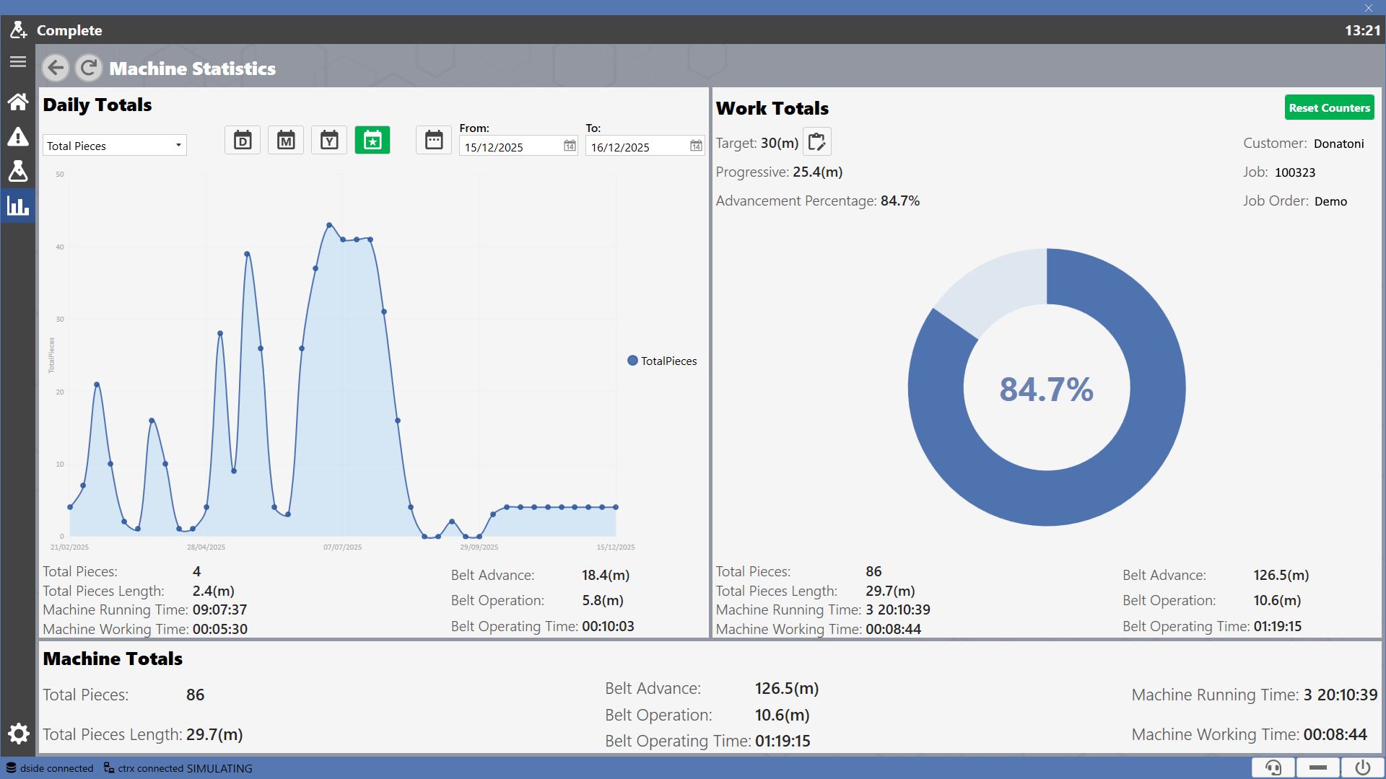Toggle TotalPieces legend color marker
The image size is (1386, 779).
tap(632, 361)
